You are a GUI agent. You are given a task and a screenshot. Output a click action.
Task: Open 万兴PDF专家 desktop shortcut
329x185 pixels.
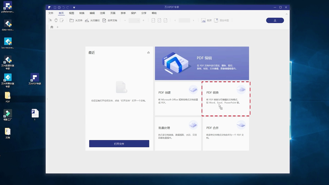coord(35,79)
